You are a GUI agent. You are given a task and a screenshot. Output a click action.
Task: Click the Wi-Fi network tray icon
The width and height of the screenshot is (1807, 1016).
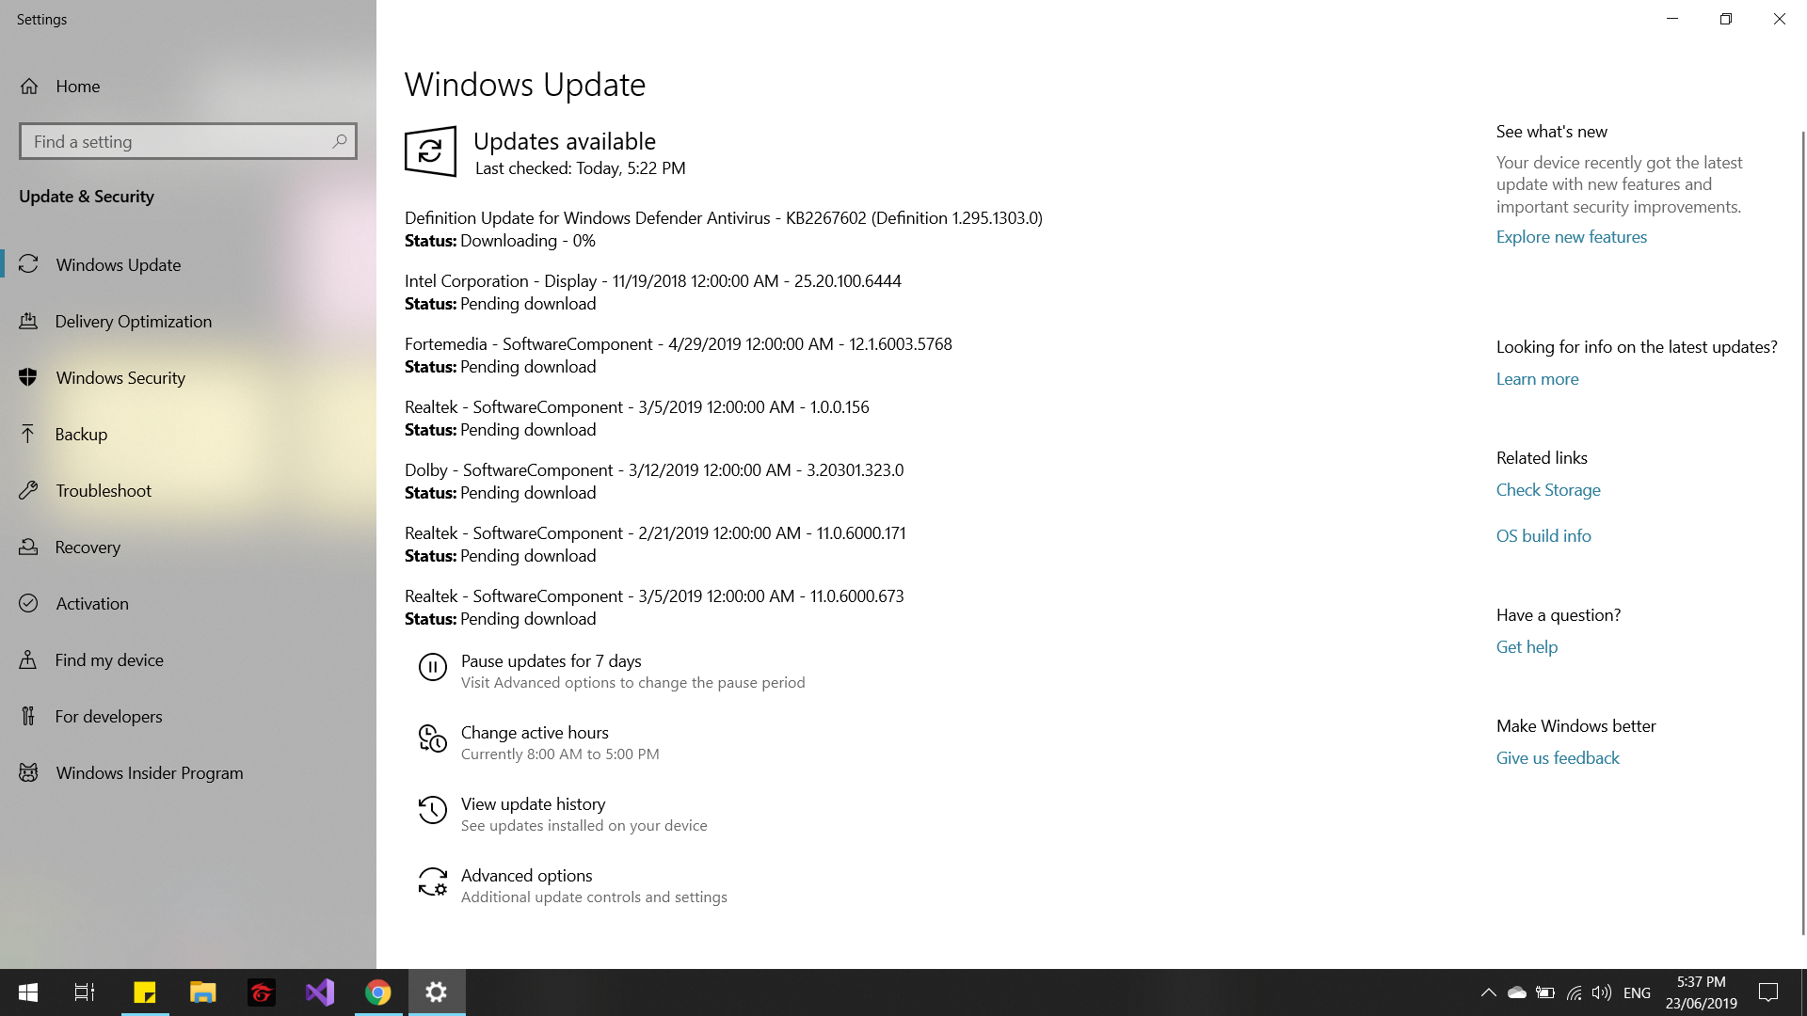[1574, 992]
